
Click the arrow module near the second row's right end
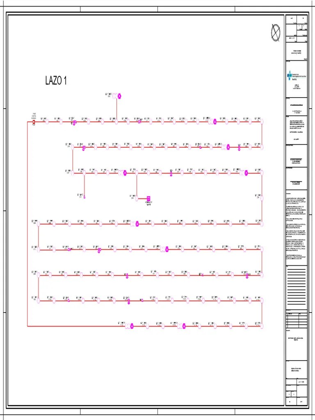(239, 148)
